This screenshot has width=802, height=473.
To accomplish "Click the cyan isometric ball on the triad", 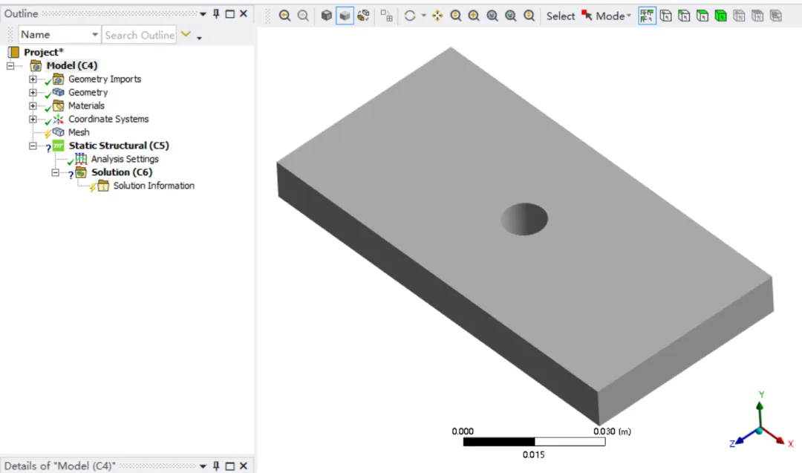I will pyautogui.click(x=760, y=431).
